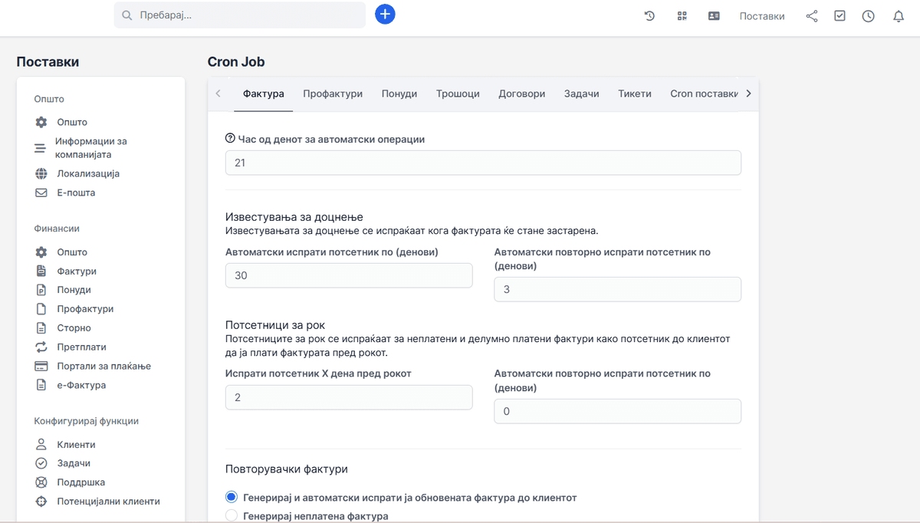
Task: Open the contact card icon in top bar
Action: click(x=714, y=15)
